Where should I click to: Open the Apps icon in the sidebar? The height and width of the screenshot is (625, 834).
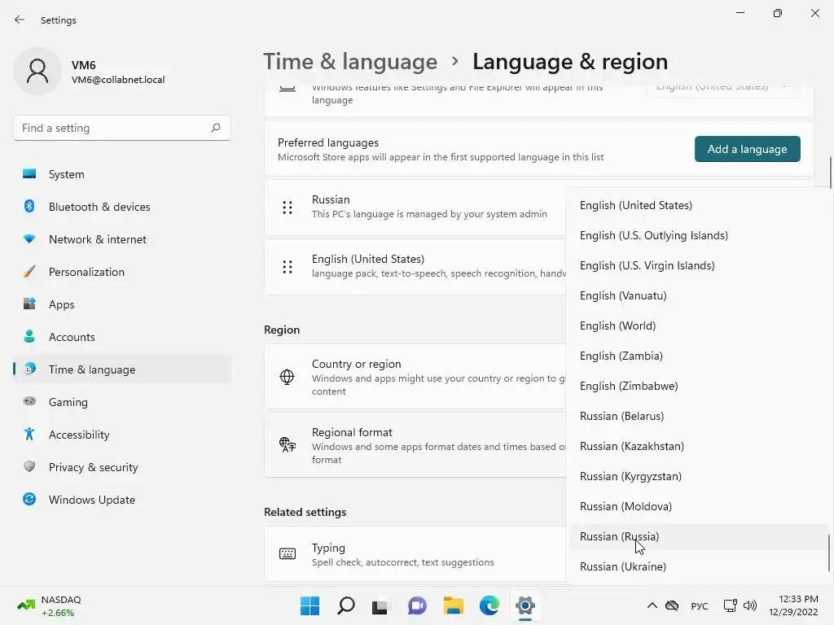pyautogui.click(x=29, y=304)
